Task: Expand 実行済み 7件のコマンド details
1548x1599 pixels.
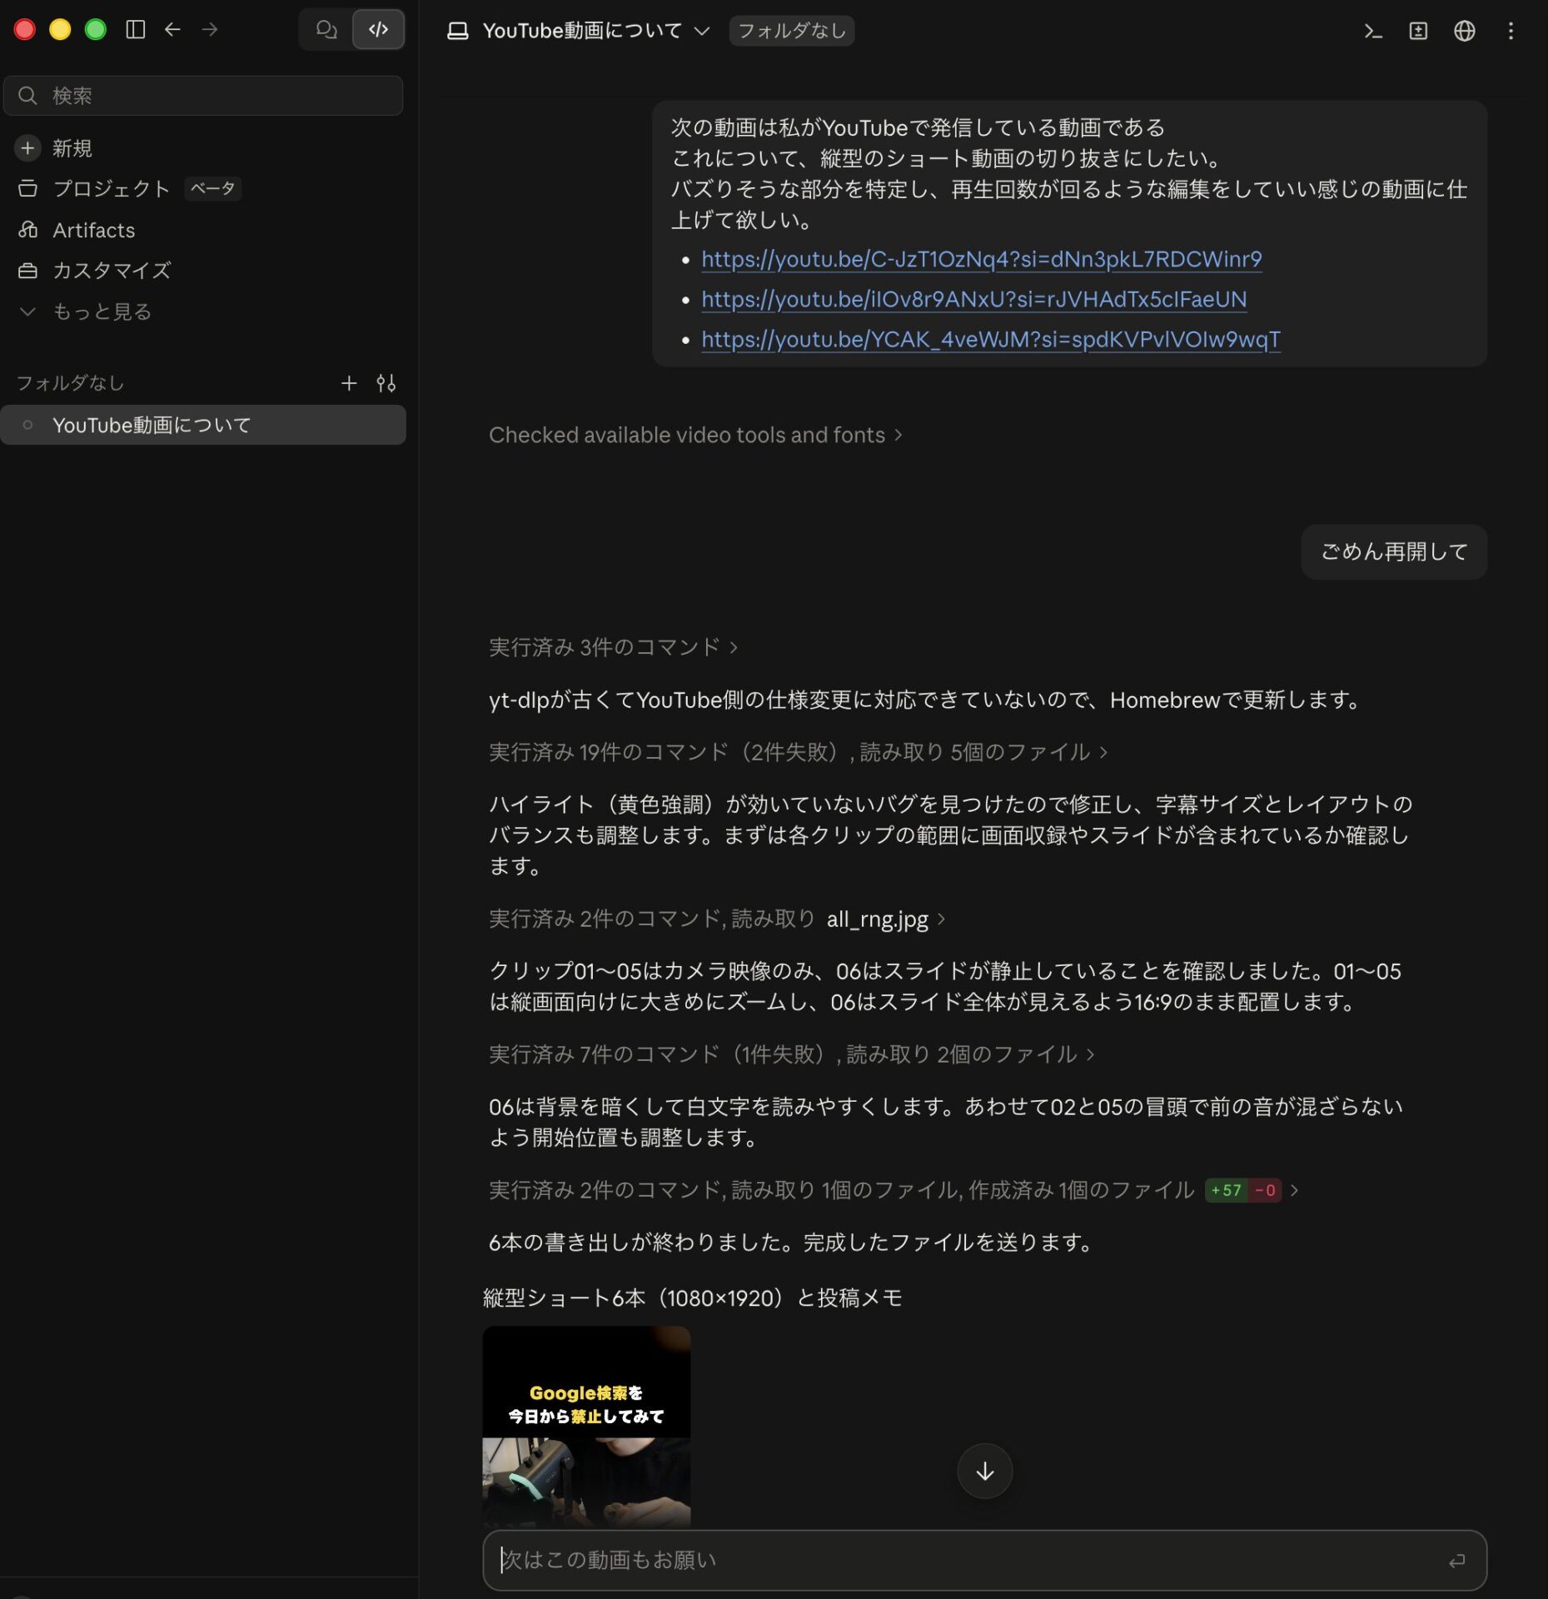Action: pos(791,1054)
